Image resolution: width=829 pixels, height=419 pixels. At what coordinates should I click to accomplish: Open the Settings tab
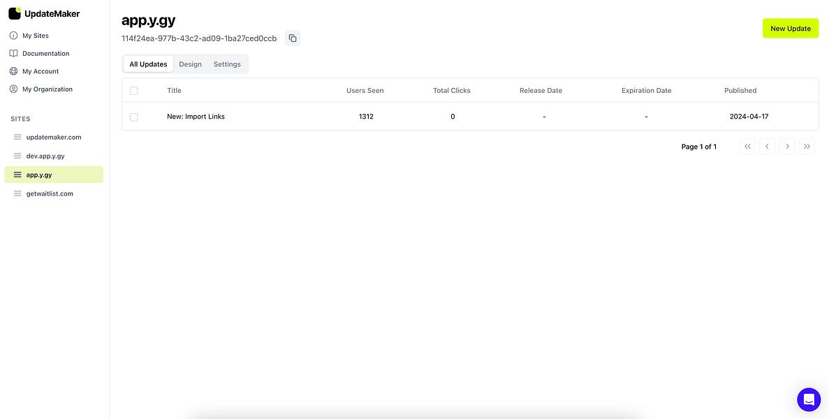[227, 64]
